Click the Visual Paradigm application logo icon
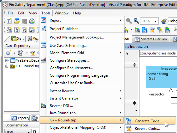Image resolution: width=177 pixels, height=133 pixels. click(5, 5)
